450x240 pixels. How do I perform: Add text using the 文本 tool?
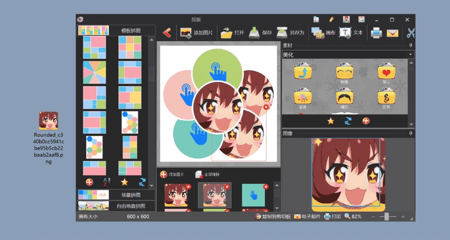(x=351, y=32)
